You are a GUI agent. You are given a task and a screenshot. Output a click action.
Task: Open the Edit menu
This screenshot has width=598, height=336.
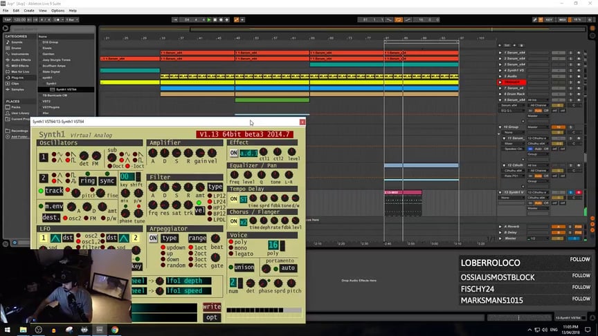(16, 10)
